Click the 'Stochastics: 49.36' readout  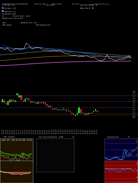coord(9,14)
